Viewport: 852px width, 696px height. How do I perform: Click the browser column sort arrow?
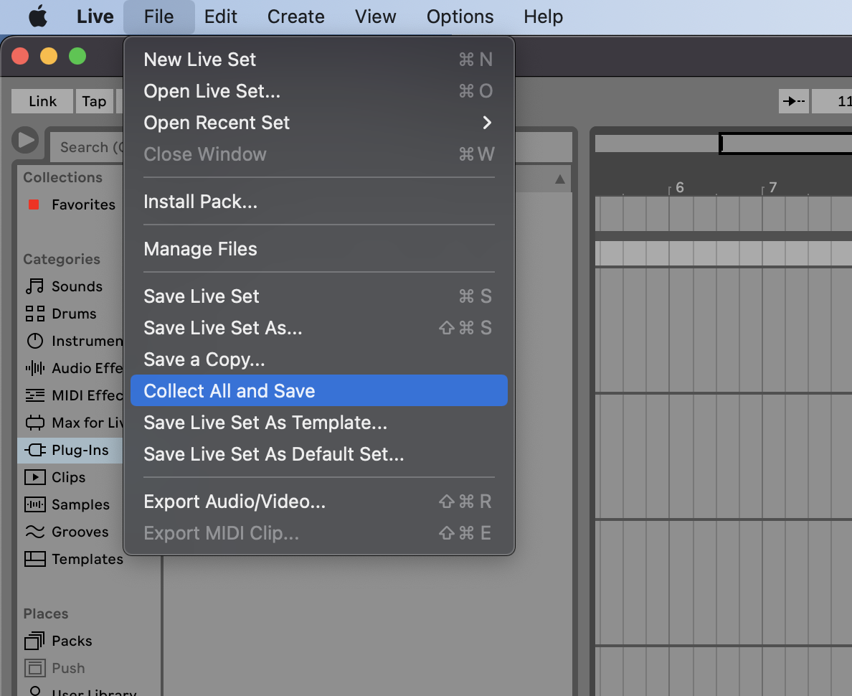pos(559,179)
